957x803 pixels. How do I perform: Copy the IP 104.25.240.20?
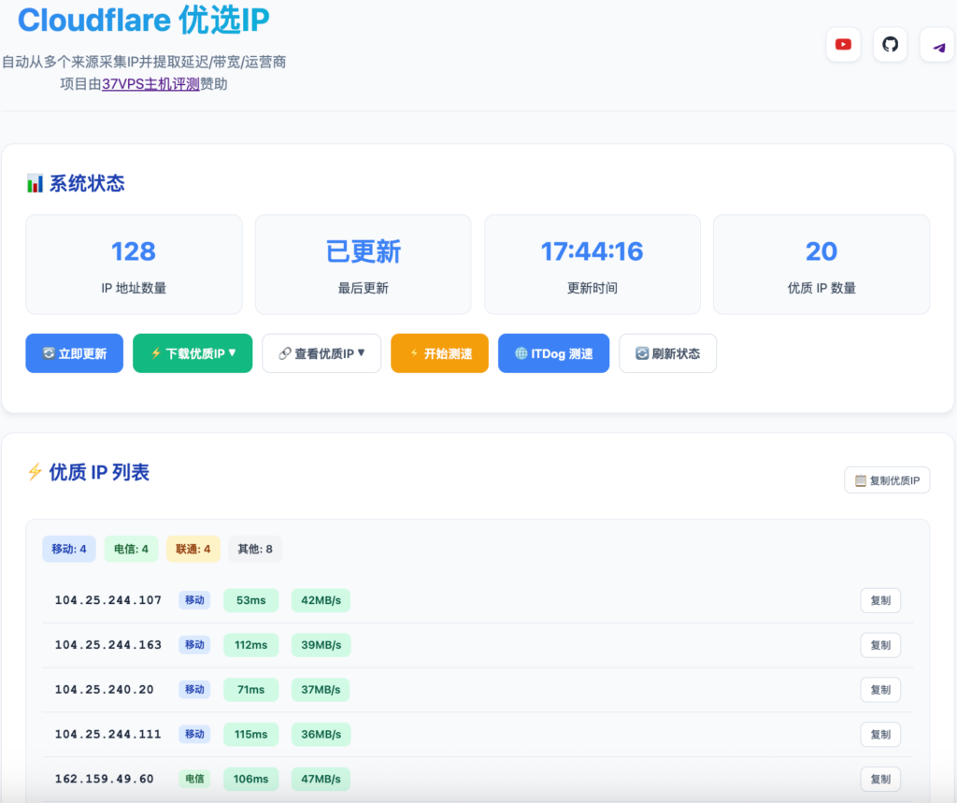click(x=880, y=689)
